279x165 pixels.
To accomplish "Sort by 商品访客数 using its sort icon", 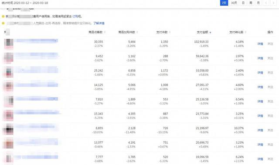I will pyautogui.click(x=105, y=32).
